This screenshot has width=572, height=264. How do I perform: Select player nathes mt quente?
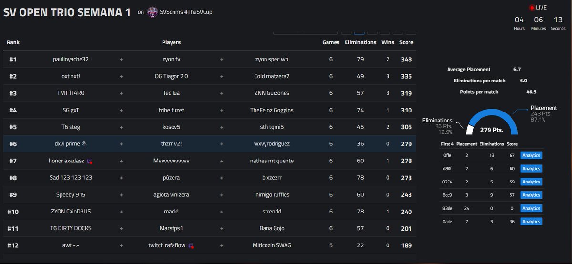(272, 161)
